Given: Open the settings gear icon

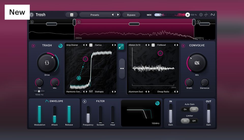Looking at the screenshot, I should click(x=201, y=15).
